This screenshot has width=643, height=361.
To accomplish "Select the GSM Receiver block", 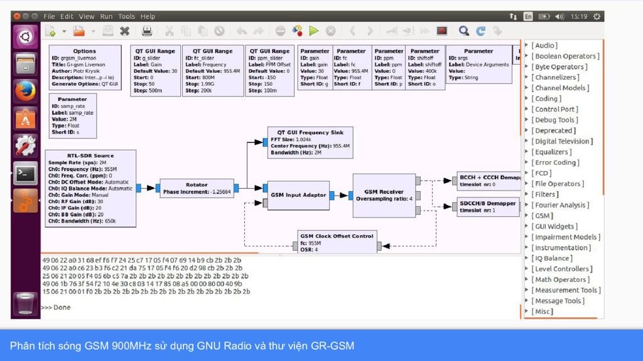I will pos(384,196).
